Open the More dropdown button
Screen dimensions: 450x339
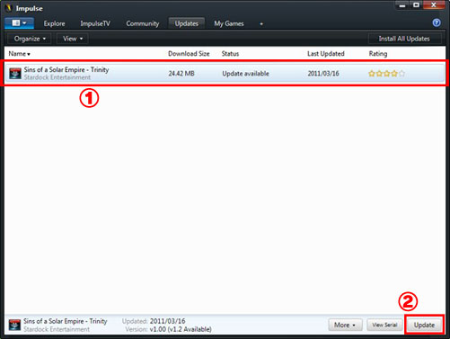tap(345, 325)
